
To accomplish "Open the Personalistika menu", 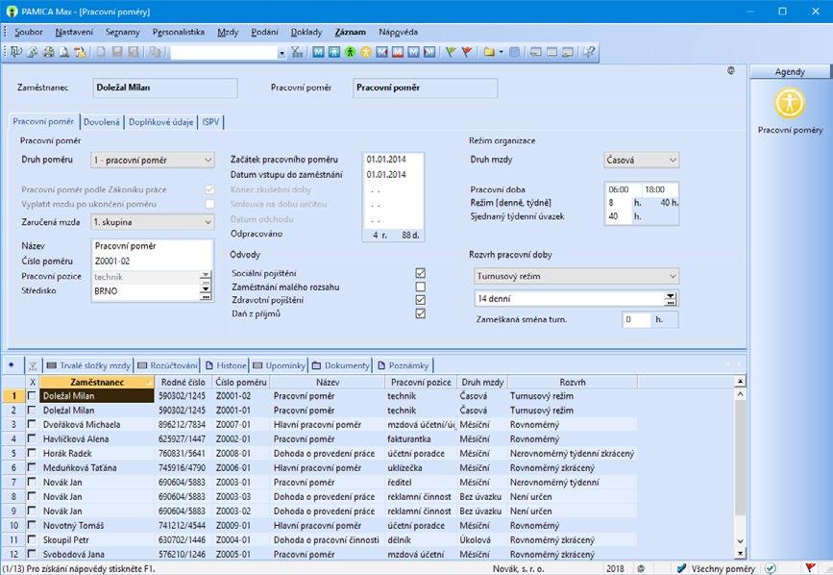I will pos(179,32).
